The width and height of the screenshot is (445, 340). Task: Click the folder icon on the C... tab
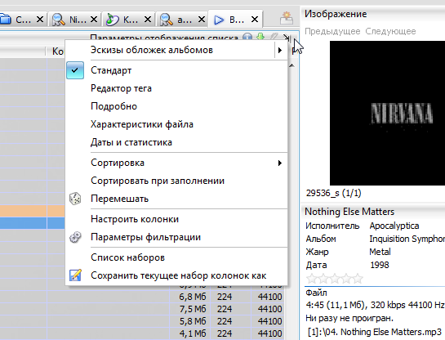tap(5, 20)
